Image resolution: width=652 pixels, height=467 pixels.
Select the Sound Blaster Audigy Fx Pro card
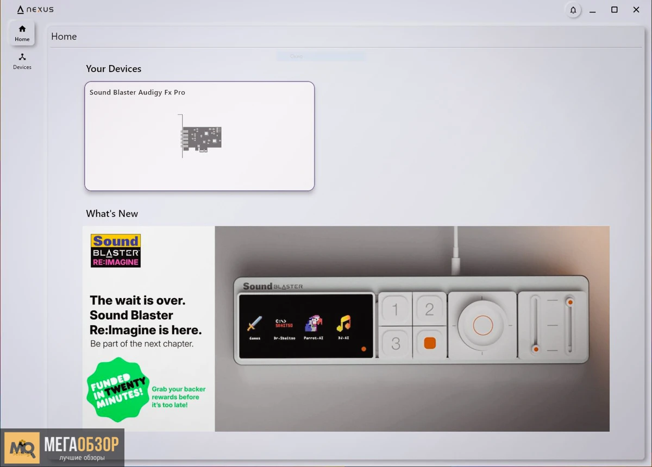tap(199, 136)
